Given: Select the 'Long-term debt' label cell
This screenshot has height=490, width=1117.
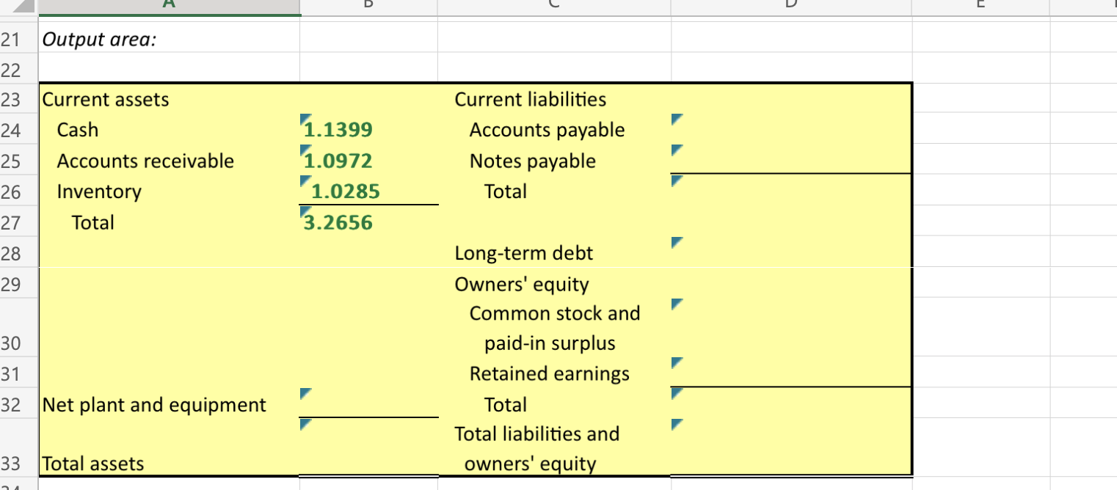Looking at the screenshot, I should click(554, 252).
